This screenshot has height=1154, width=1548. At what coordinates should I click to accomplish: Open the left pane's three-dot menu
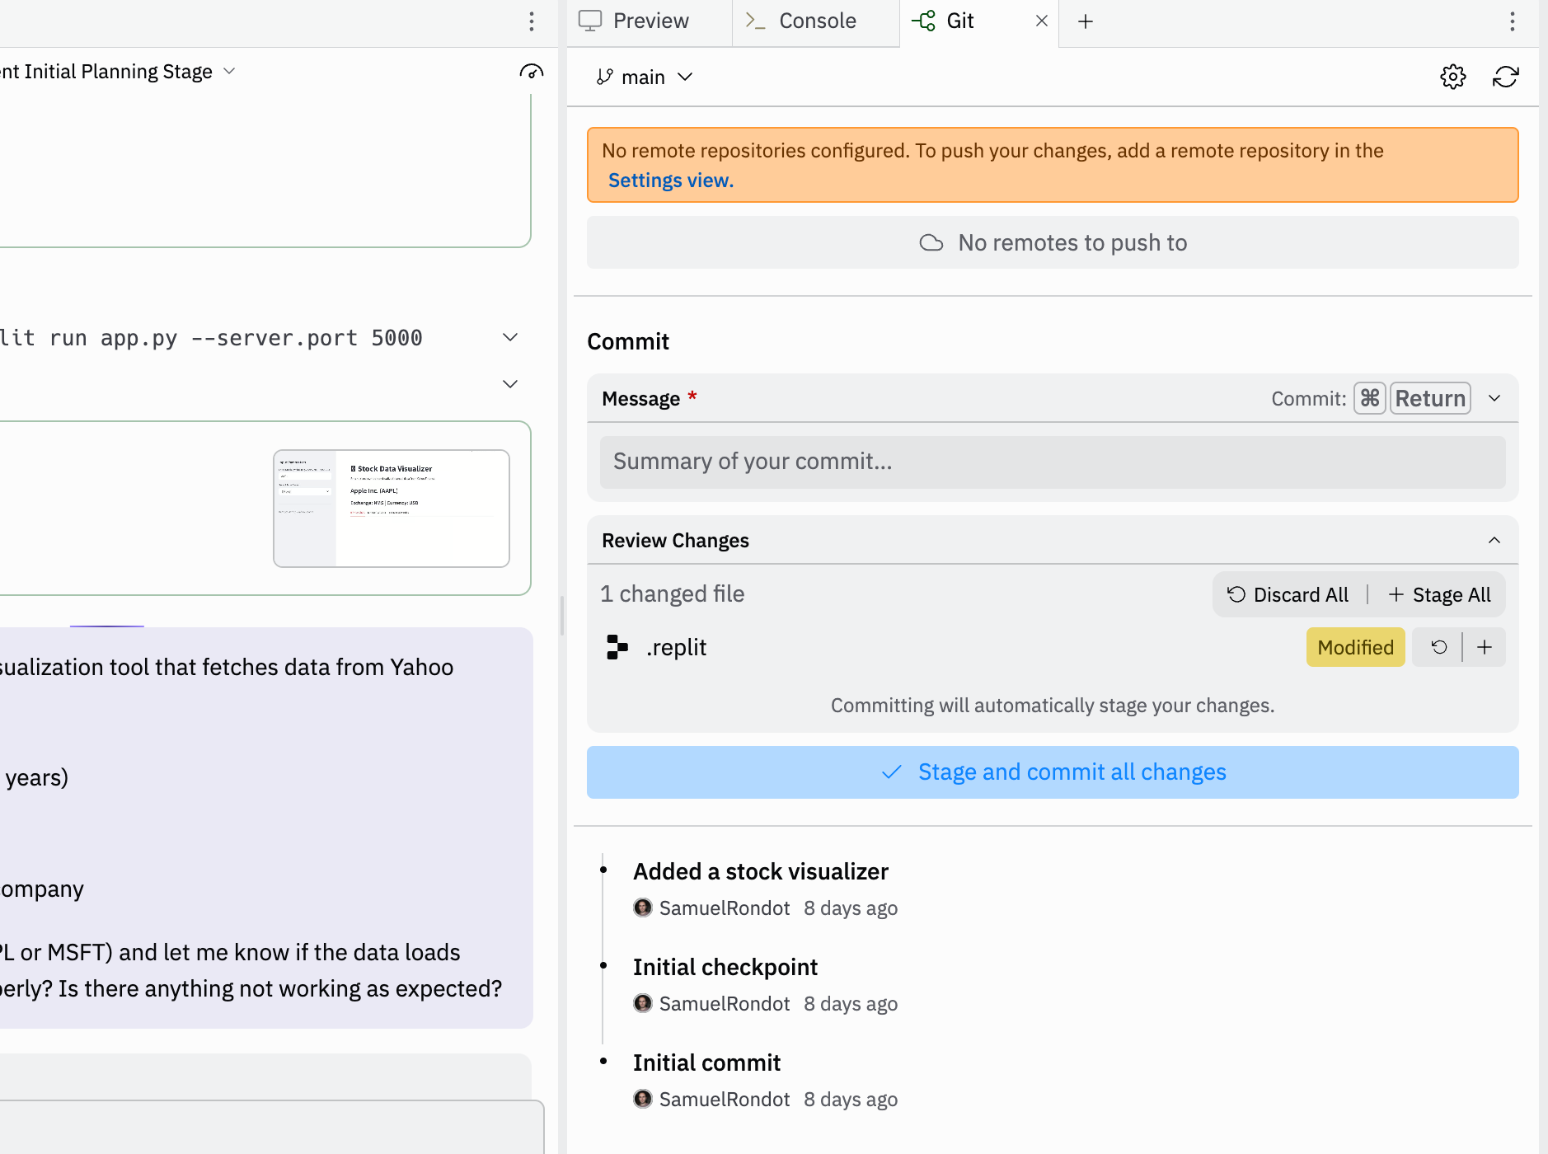pos(532,21)
